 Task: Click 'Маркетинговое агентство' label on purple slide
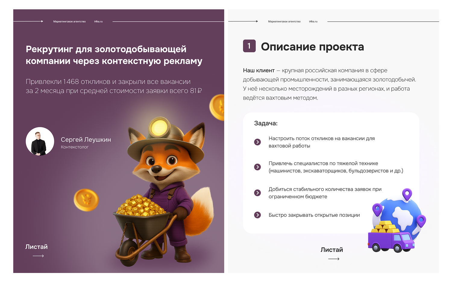pyautogui.click(x=69, y=22)
